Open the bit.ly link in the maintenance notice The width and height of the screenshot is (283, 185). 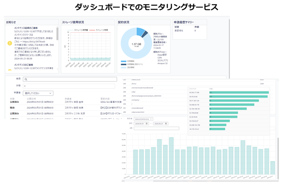34,41
